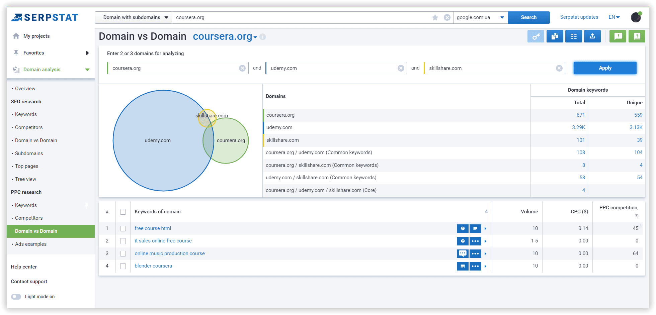This screenshot has height=315, width=656.
Task: Click three-dots icon for blender coursera
Action: [475, 266]
